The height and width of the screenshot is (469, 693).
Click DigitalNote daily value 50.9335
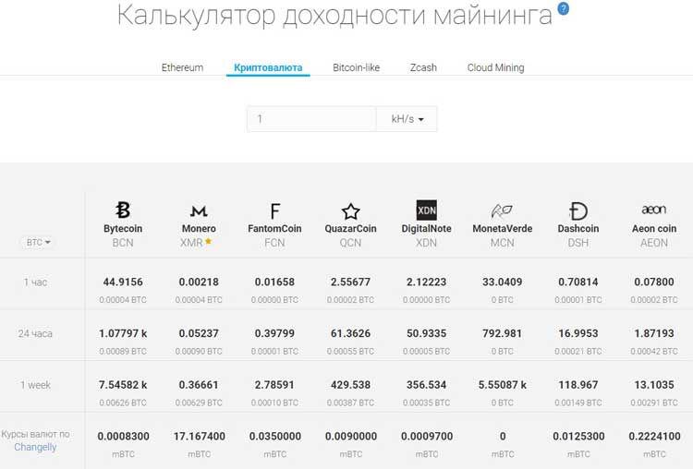[427, 333]
